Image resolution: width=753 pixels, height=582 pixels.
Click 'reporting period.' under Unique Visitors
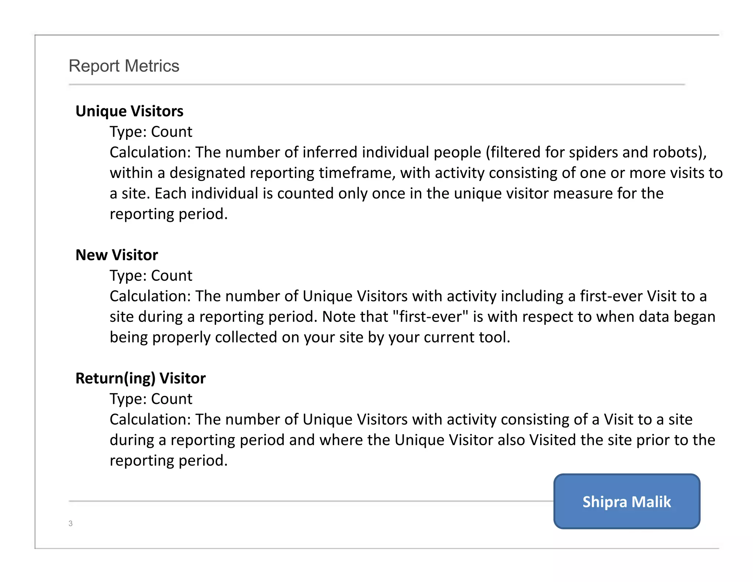click(169, 214)
